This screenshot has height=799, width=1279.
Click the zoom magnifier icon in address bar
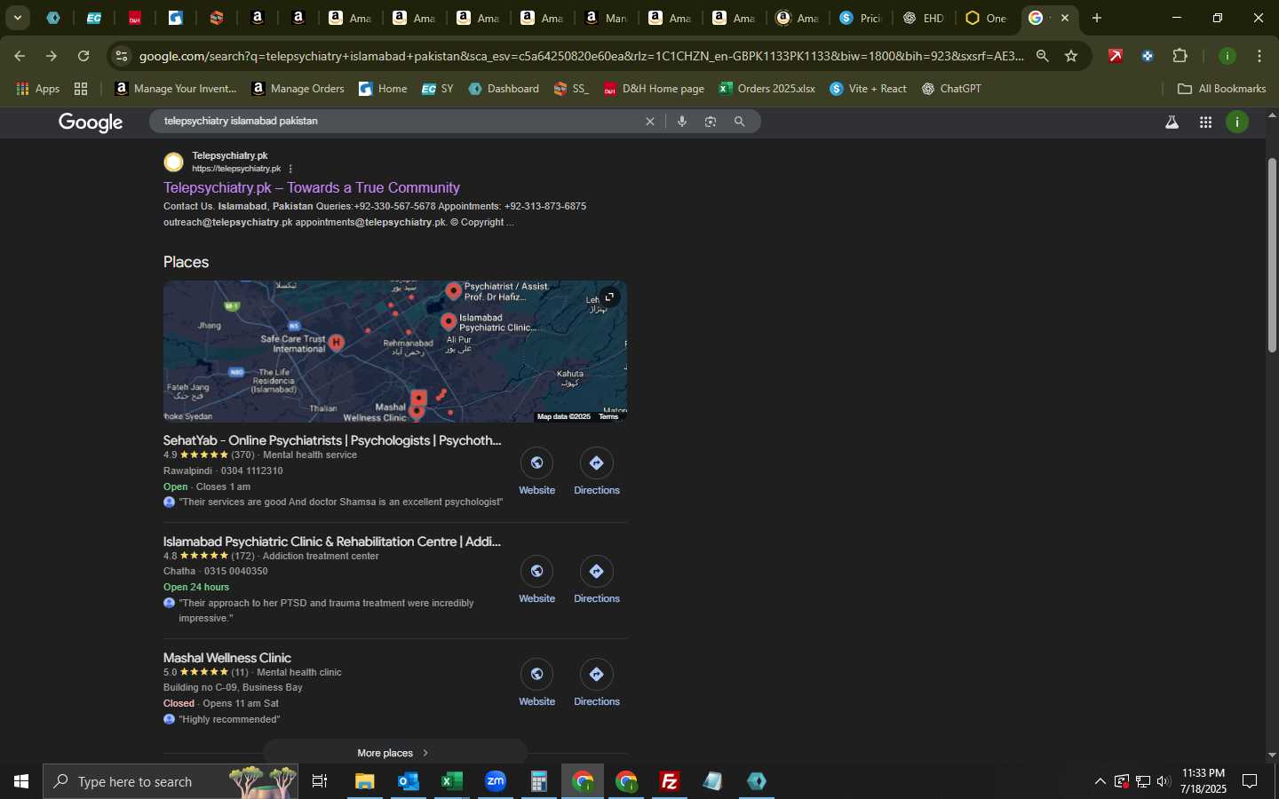1042,56
